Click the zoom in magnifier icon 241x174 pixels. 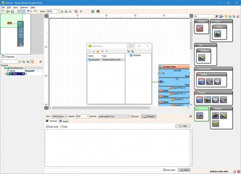tap(62, 11)
